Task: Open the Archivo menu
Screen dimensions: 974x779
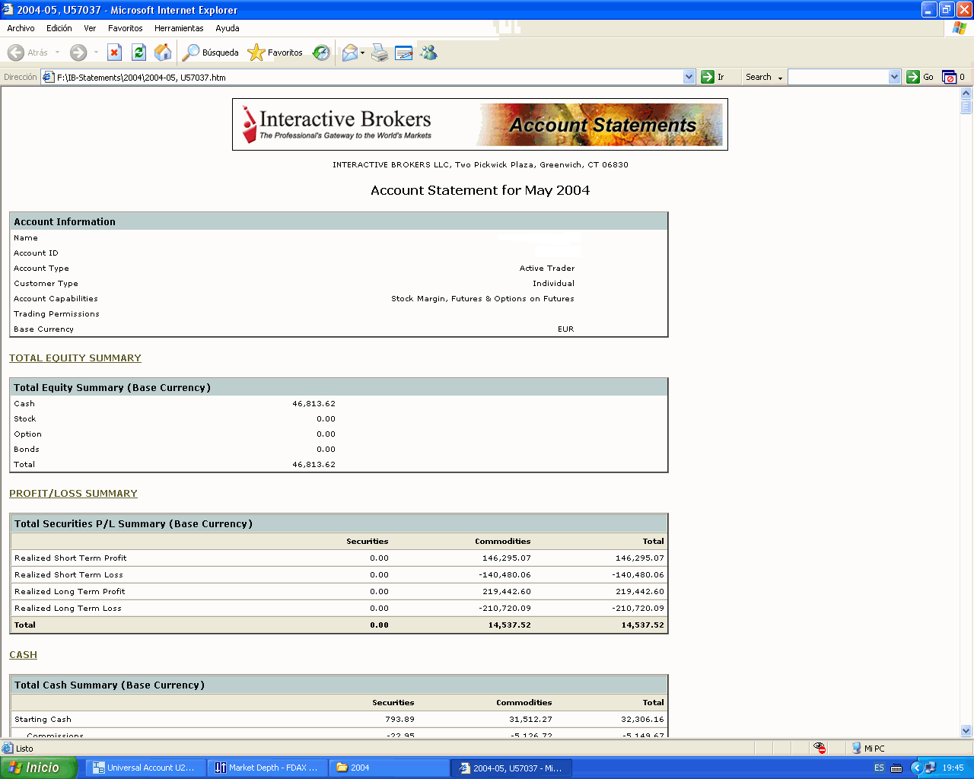Action: (x=21, y=28)
